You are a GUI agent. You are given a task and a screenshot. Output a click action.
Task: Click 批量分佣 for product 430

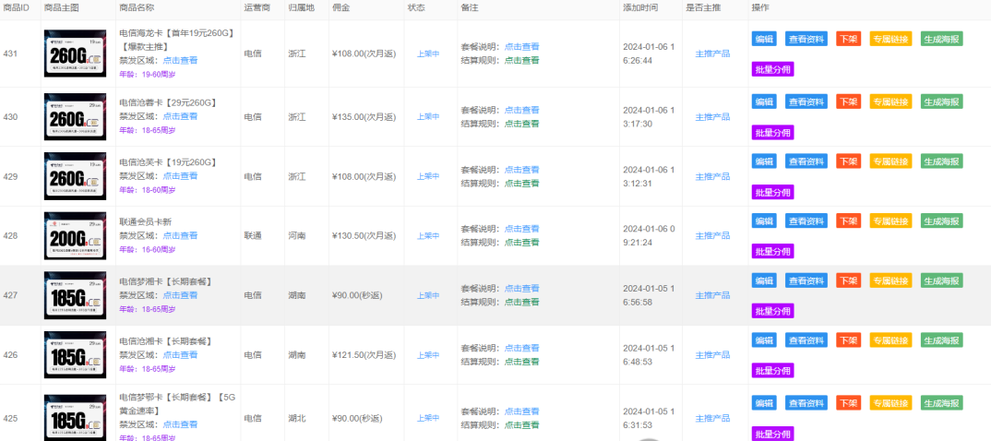[x=772, y=132]
